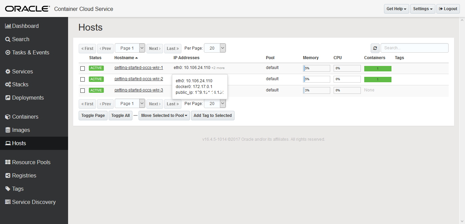This screenshot has height=224, width=465.
Task: Open Resource Pools in sidebar menu
Action: coord(31,162)
